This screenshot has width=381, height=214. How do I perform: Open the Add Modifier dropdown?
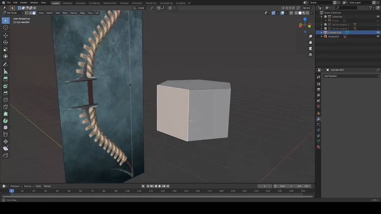[x=351, y=76]
